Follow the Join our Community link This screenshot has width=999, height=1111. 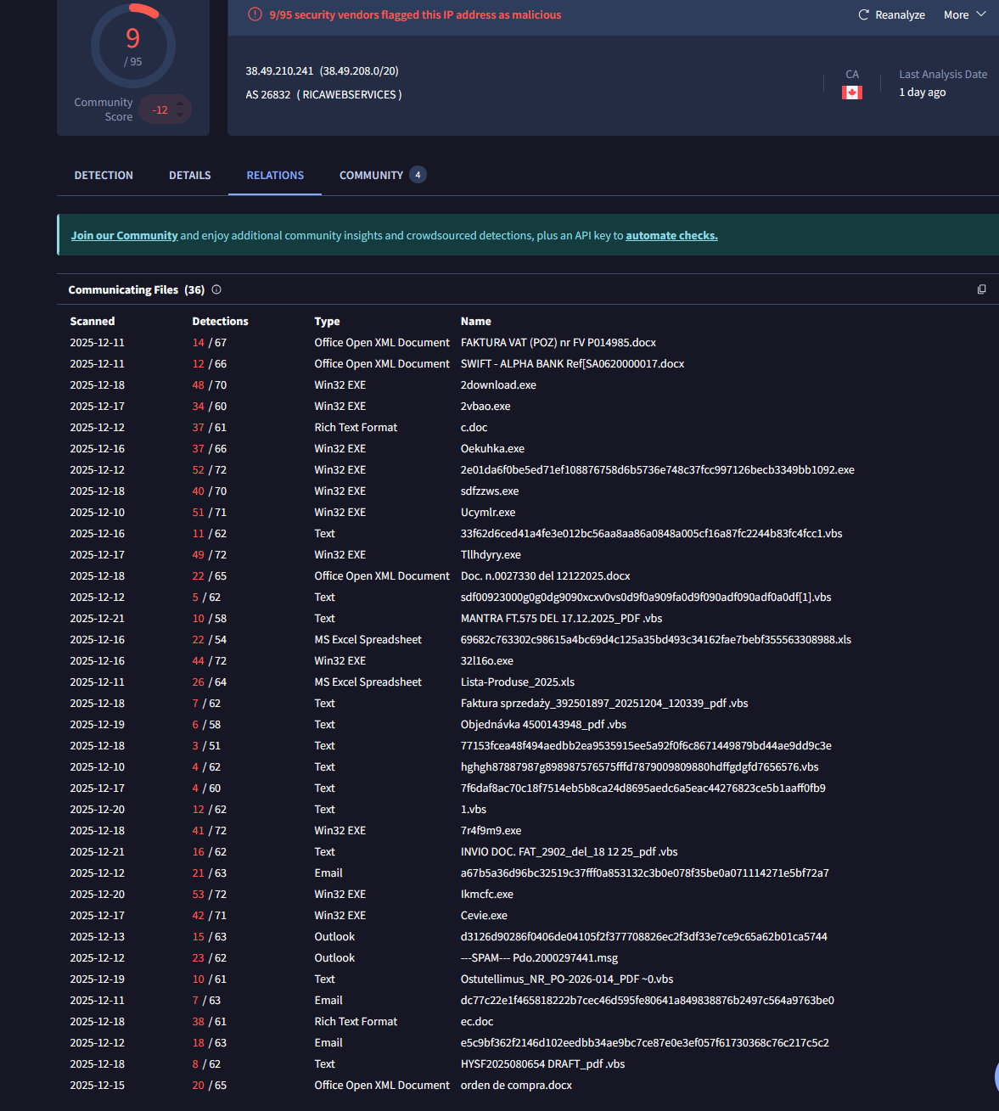(x=124, y=236)
